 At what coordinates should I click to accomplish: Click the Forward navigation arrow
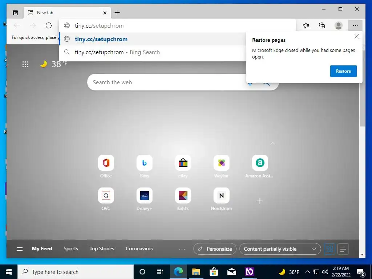pos(32,25)
